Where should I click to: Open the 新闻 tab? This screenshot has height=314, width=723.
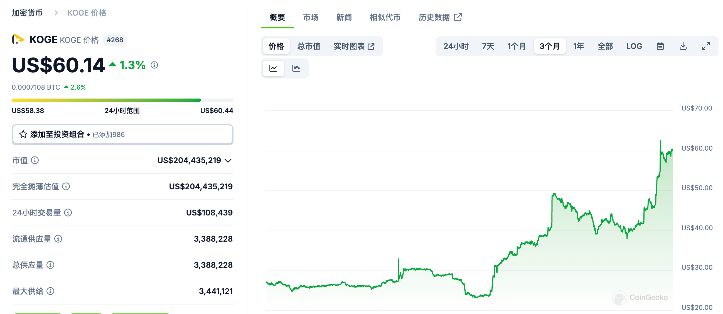point(343,18)
